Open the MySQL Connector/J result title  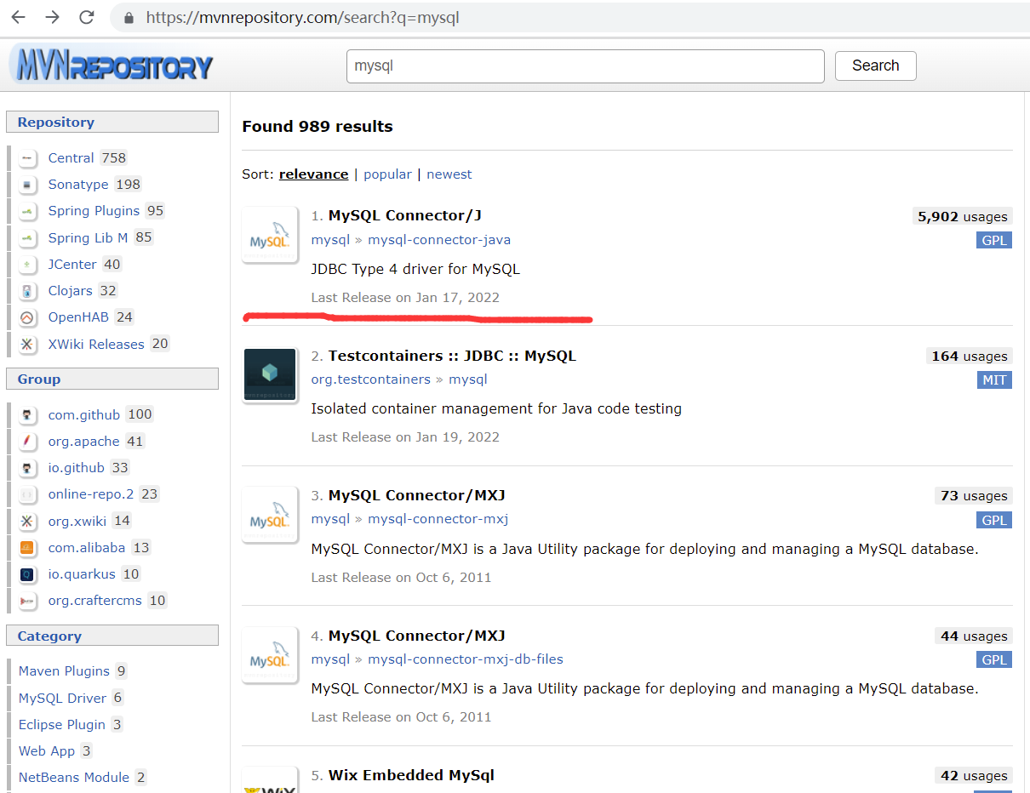(x=405, y=216)
